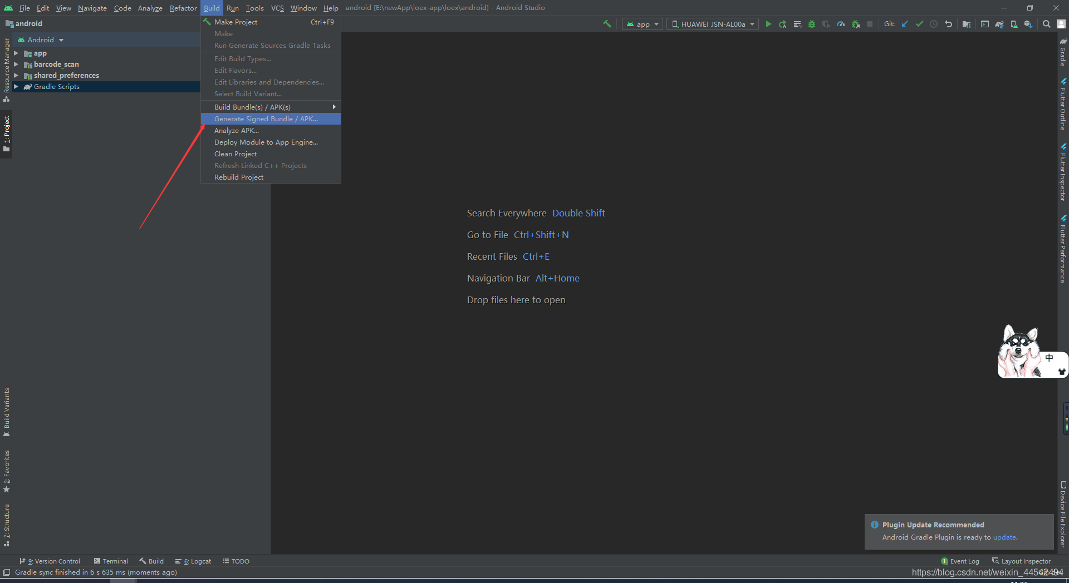The width and height of the screenshot is (1069, 583).
Task: Click Apply Changes and Restart Activity icon
Action: point(783,24)
